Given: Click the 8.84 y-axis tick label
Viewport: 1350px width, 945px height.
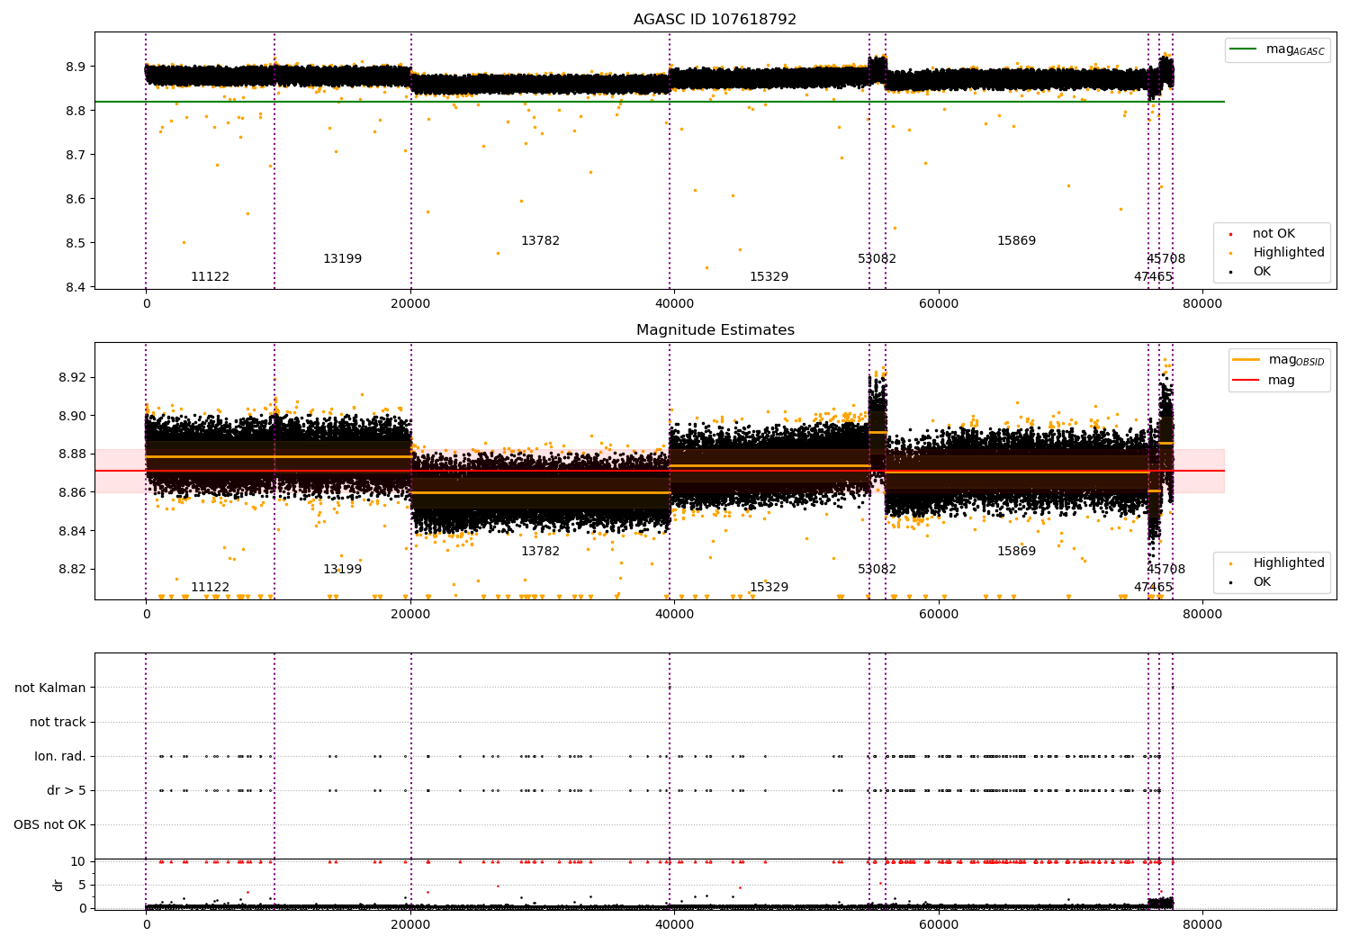Looking at the screenshot, I should pyautogui.click(x=72, y=531).
